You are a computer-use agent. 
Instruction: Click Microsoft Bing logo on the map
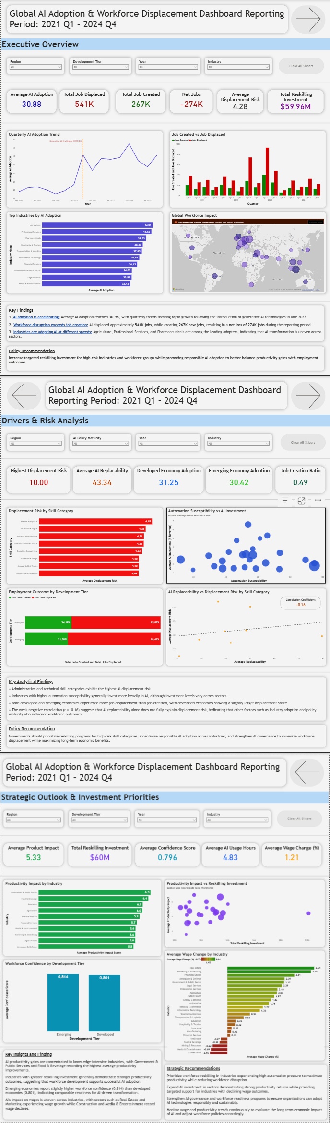click(x=178, y=289)
